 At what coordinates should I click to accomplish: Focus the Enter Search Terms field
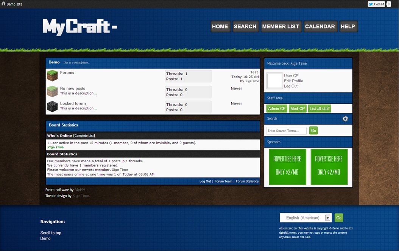point(286,131)
